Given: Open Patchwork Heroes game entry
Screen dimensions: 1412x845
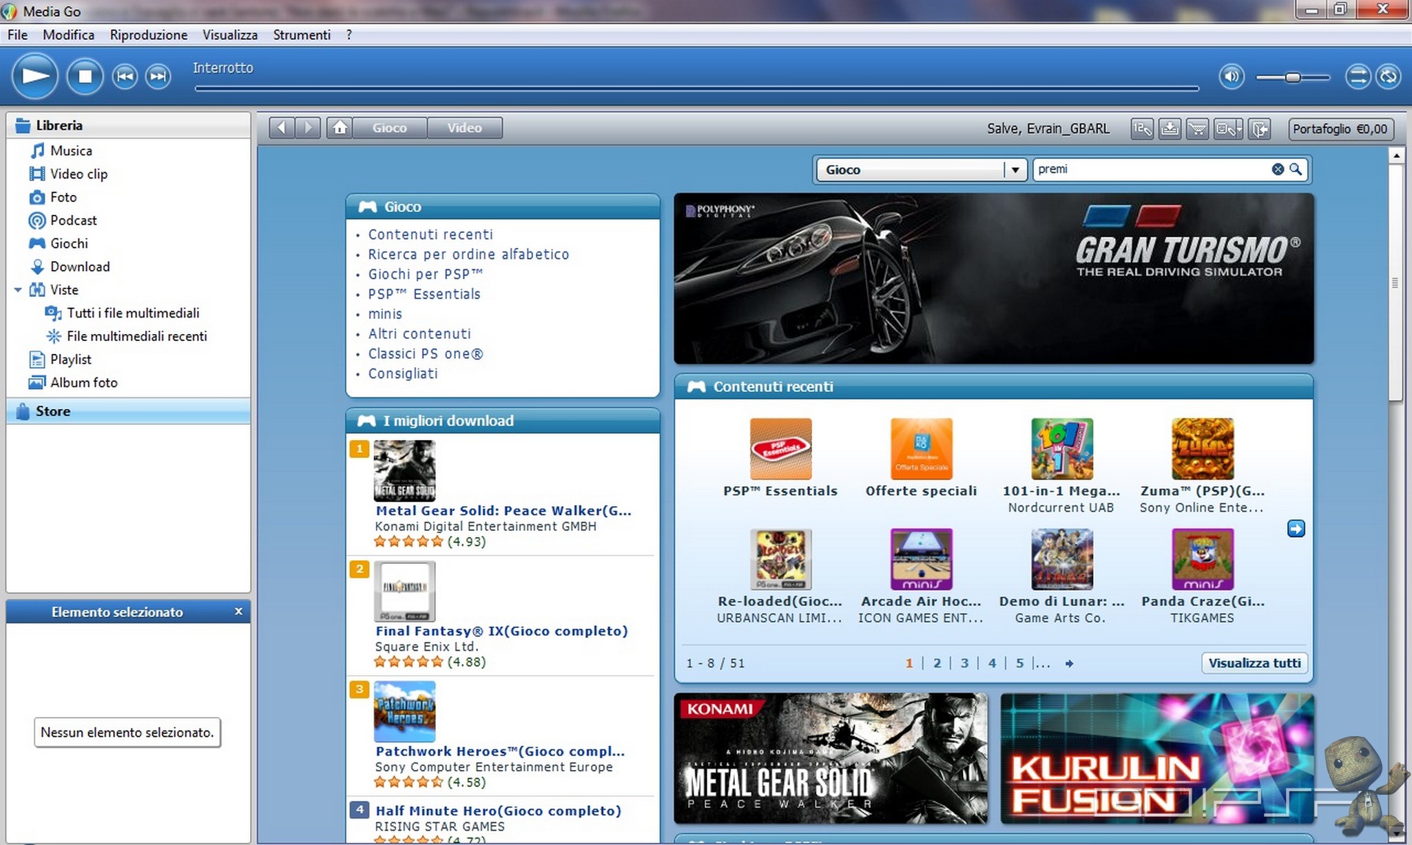Looking at the screenshot, I should click(499, 751).
